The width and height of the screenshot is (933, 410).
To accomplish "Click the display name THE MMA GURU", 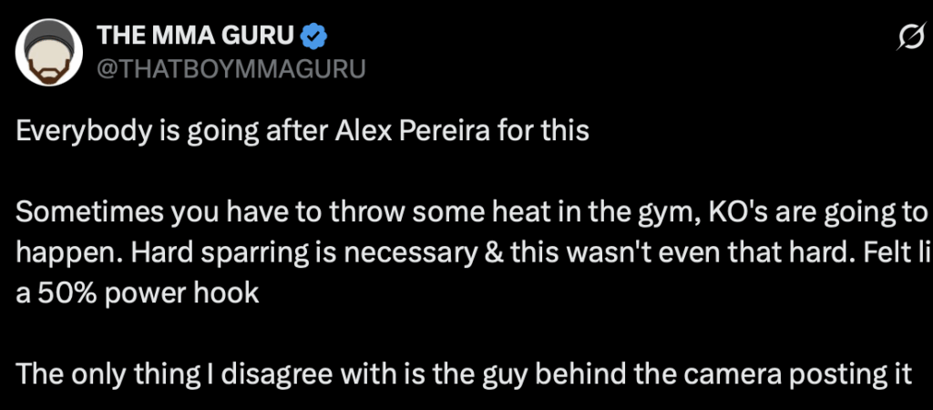I will 195,37.
